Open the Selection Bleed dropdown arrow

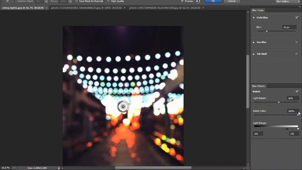(x=46, y=1)
